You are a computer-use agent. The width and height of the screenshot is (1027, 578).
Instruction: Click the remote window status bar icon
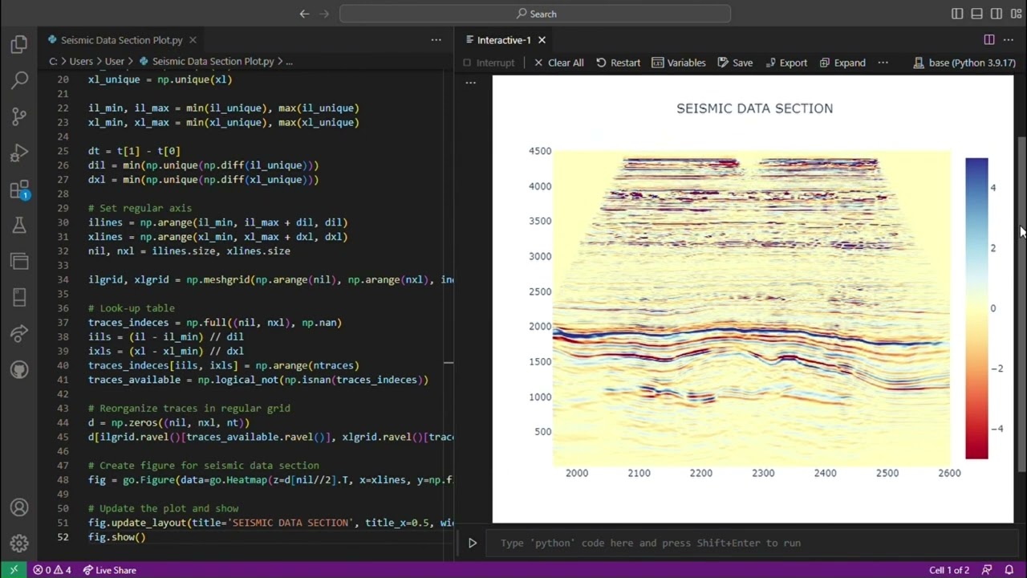point(14,570)
